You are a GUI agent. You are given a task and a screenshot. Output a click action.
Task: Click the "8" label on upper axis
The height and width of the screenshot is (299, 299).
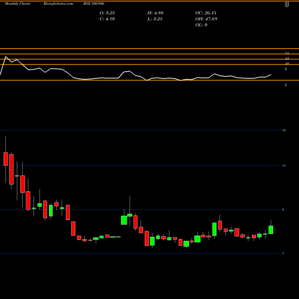[286, 69]
